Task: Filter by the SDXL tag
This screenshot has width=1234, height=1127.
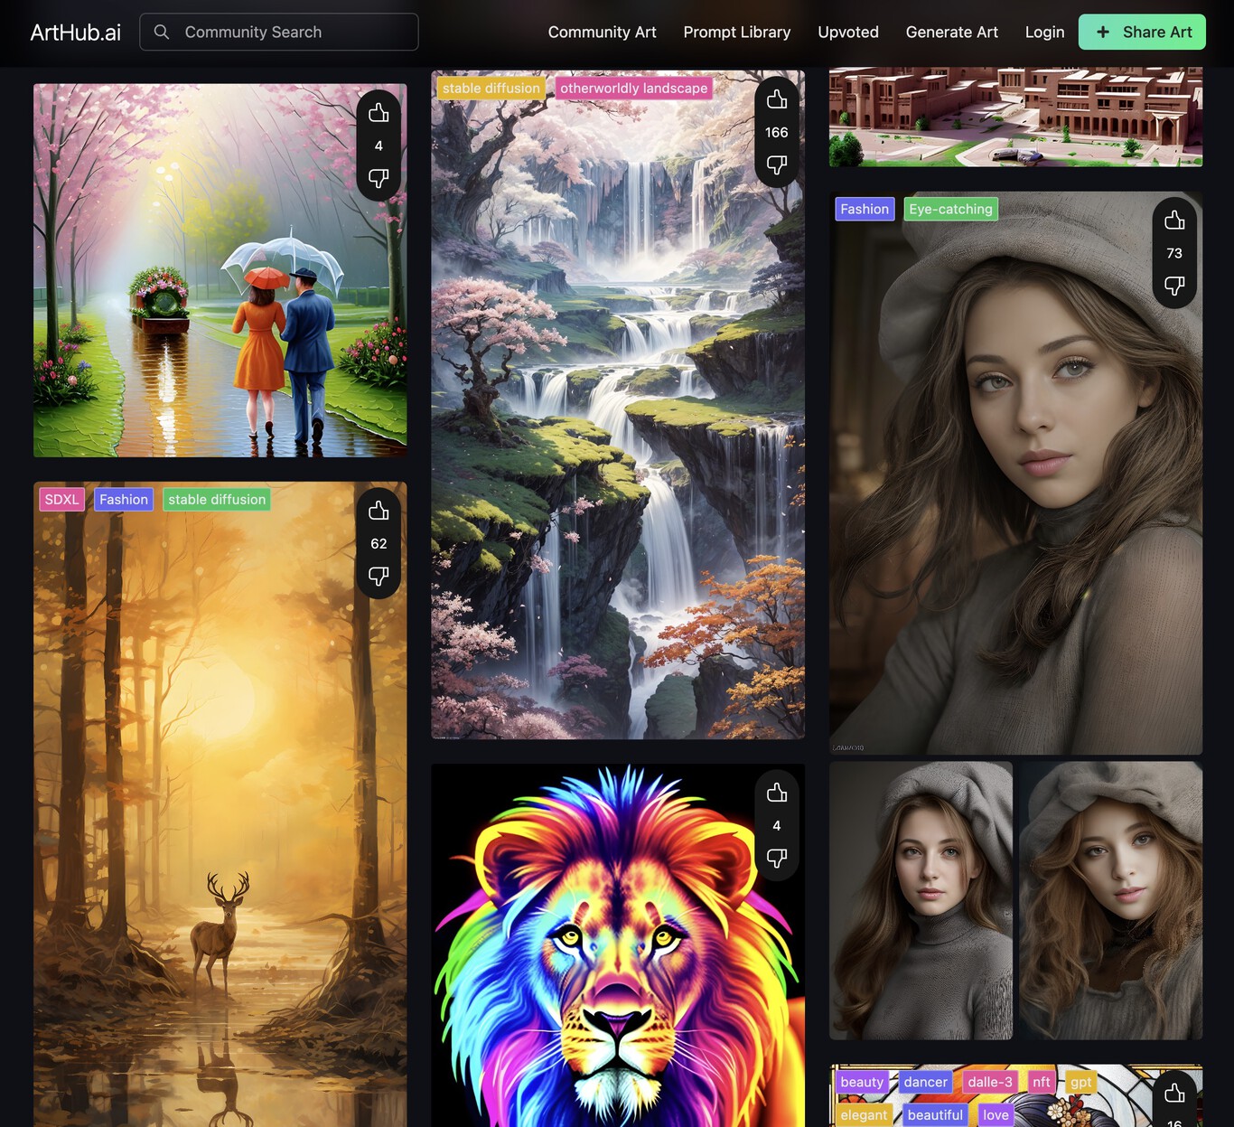Action: [x=61, y=500]
